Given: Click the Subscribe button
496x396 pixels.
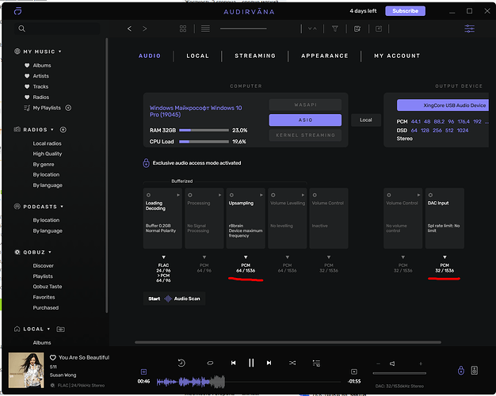Looking at the screenshot, I should click(405, 11).
